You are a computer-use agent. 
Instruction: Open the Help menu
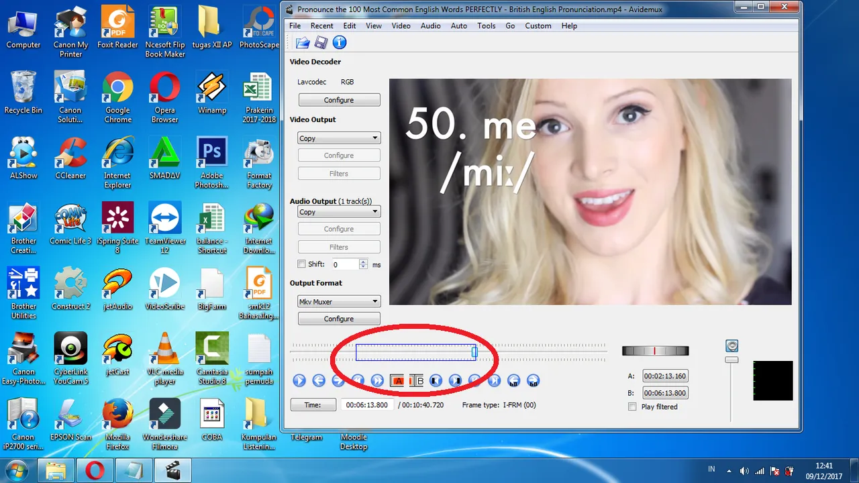tap(569, 25)
